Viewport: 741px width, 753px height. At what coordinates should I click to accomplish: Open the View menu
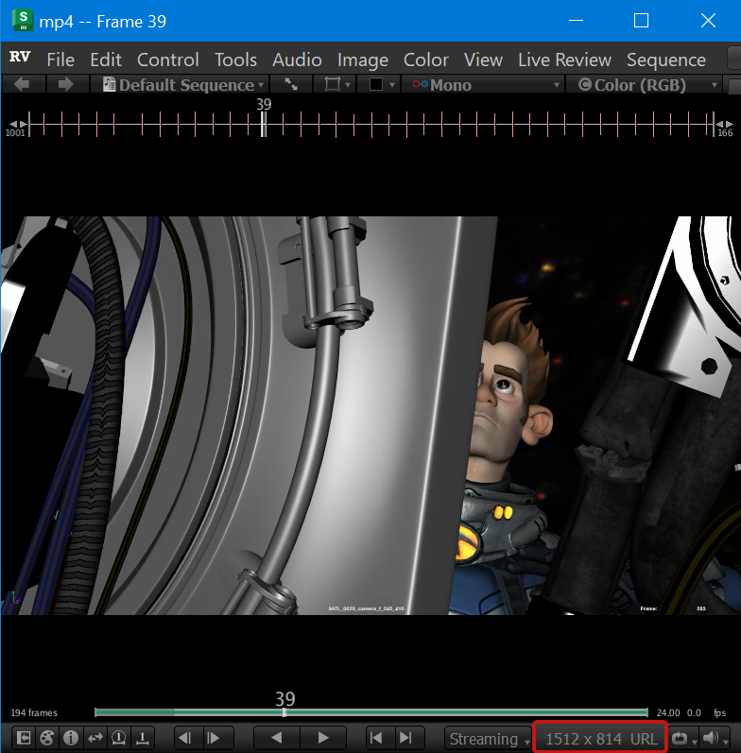483,60
